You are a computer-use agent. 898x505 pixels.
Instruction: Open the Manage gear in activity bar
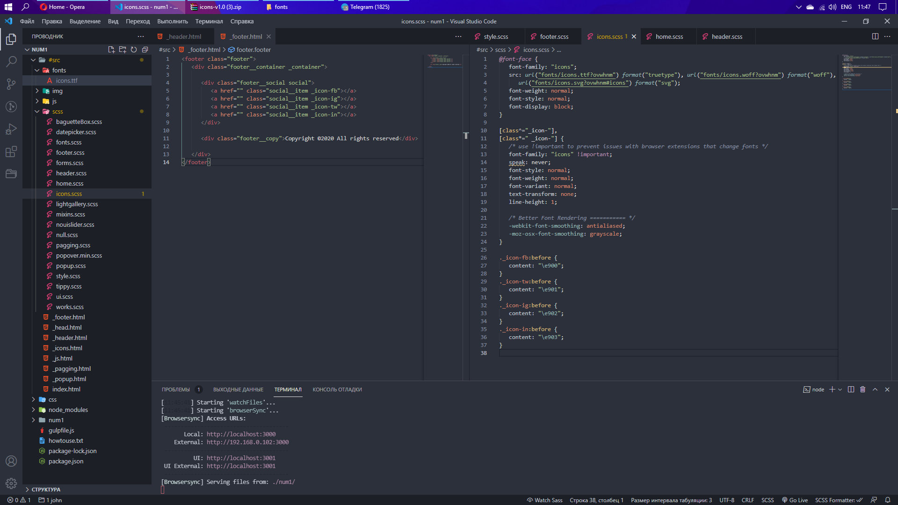point(11,483)
